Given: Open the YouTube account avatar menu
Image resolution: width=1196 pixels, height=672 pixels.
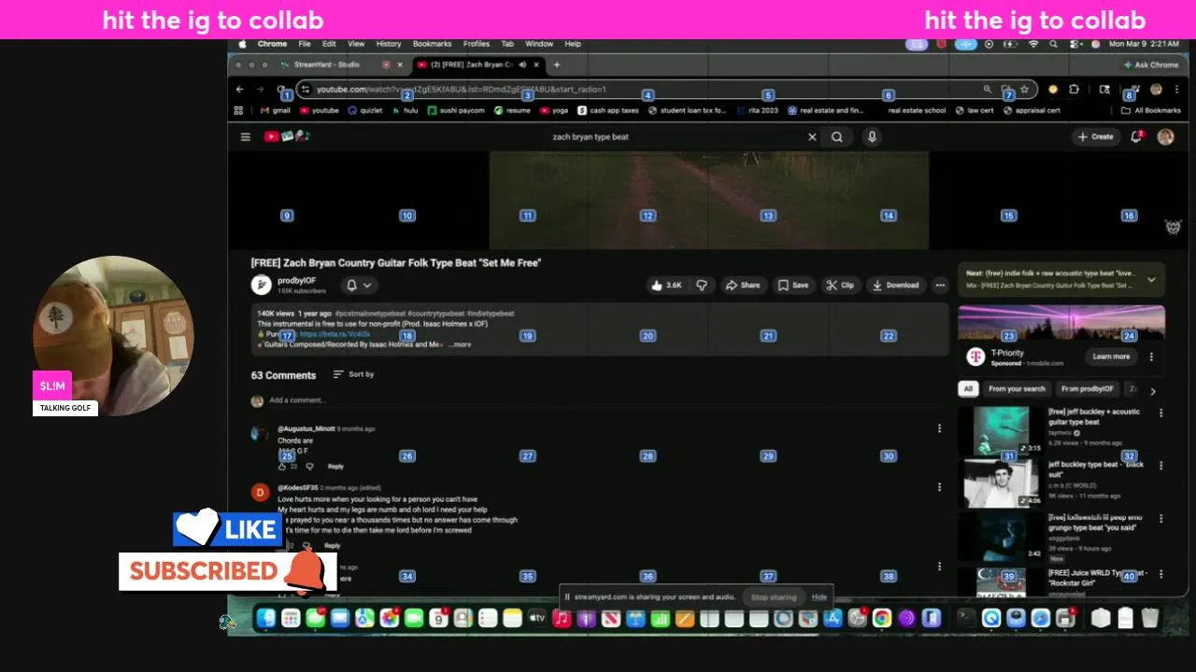Looking at the screenshot, I should [1165, 136].
